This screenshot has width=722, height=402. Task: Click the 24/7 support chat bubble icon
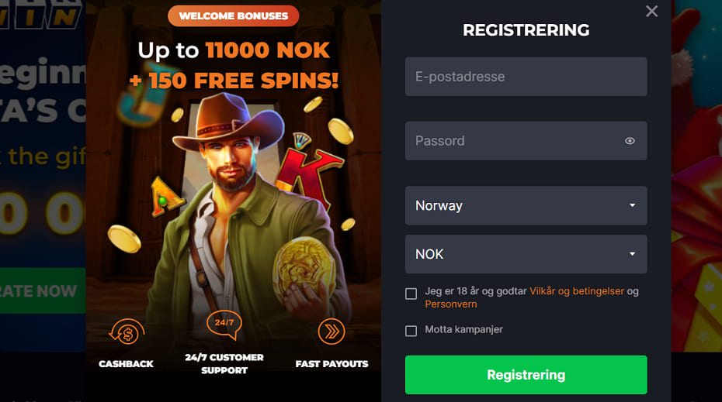224,325
